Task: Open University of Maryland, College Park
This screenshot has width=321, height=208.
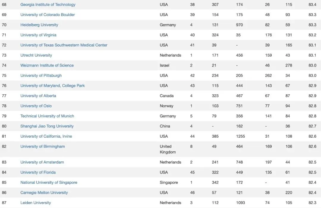Action: pos(53,85)
